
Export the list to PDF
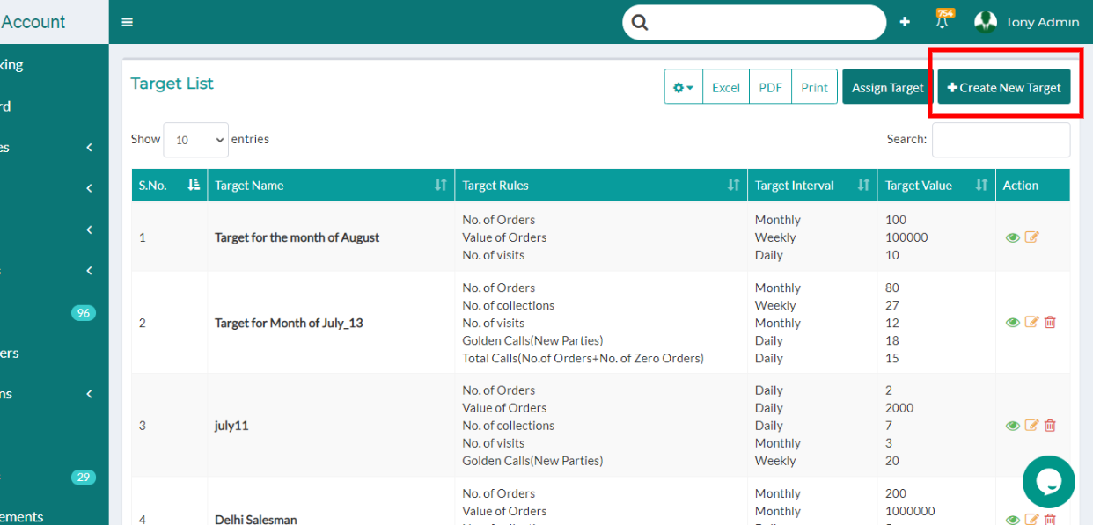pos(770,87)
